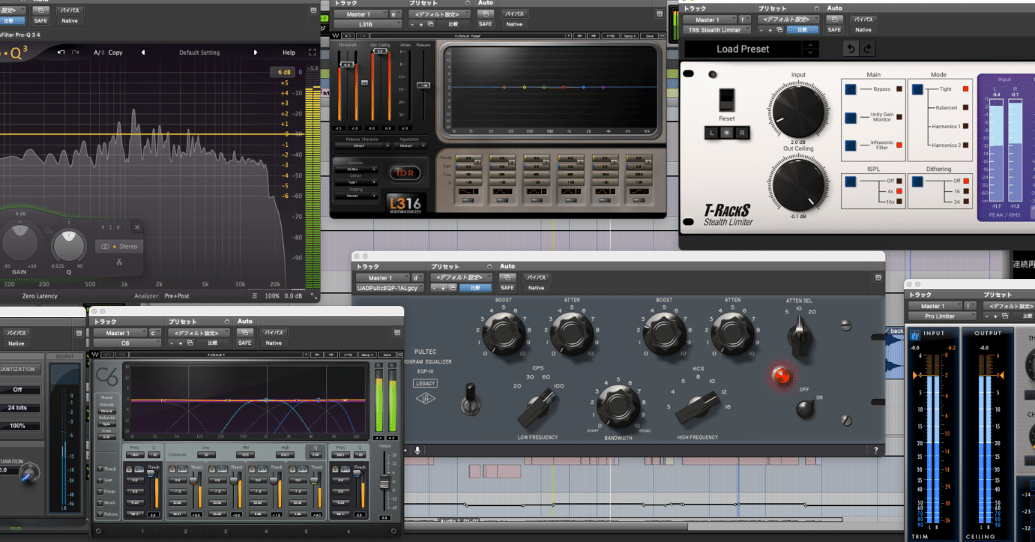The height and width of the screenshot is (542, 1035).
Task: Toggle Infrasonic Filter in Stealth Limiter
Action: [851, 145]
